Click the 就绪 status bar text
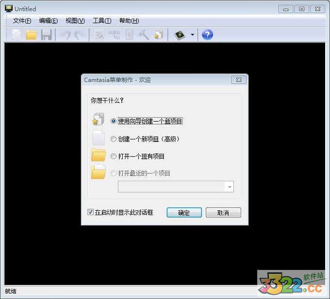 point(11,291)
